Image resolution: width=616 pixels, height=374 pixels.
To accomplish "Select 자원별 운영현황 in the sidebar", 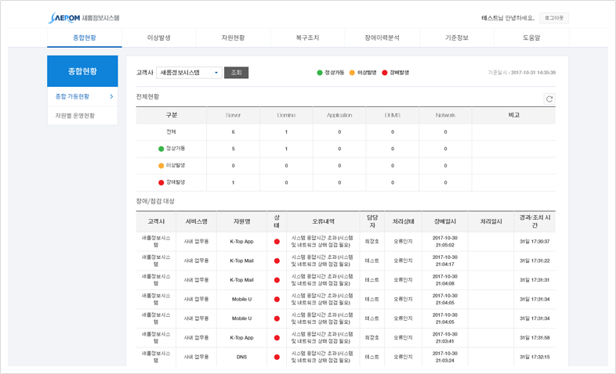I will [x=75, y=116].
